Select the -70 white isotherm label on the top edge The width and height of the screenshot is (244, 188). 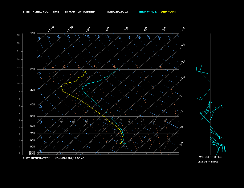[x=126, y=30]
